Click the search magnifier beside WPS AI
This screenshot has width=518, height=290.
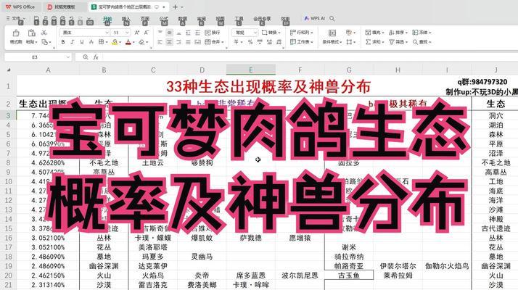point(332,19)
